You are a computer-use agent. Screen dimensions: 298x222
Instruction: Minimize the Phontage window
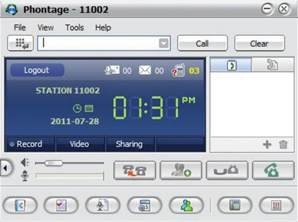coord(267,9)
